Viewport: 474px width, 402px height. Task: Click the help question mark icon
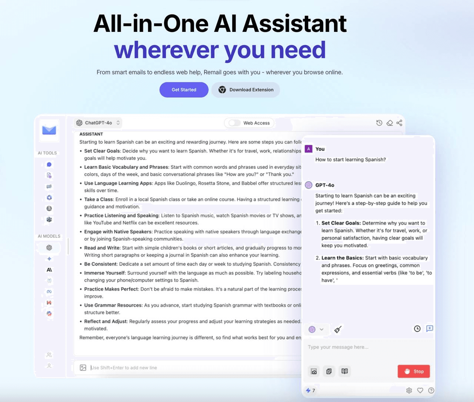coord(431,391)
